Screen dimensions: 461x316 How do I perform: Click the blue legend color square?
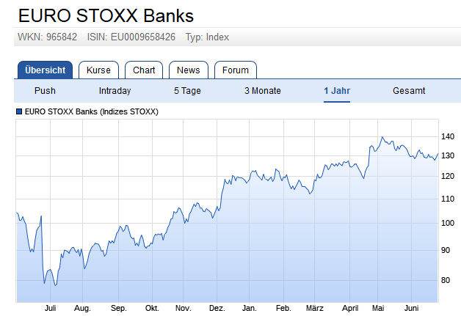[x=19, y=112]
